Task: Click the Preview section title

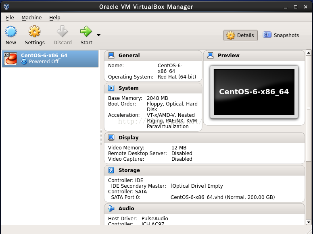Action: 229,56
